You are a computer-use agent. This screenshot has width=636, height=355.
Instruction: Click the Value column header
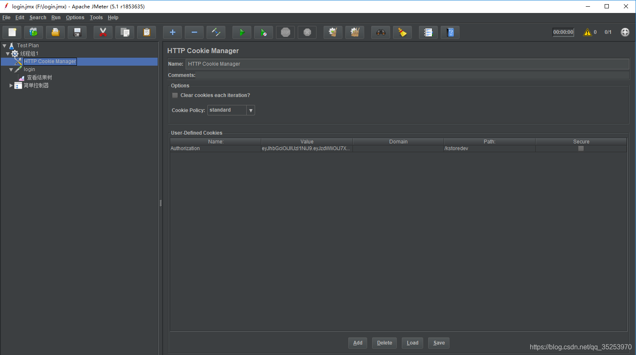click(307, 142)
